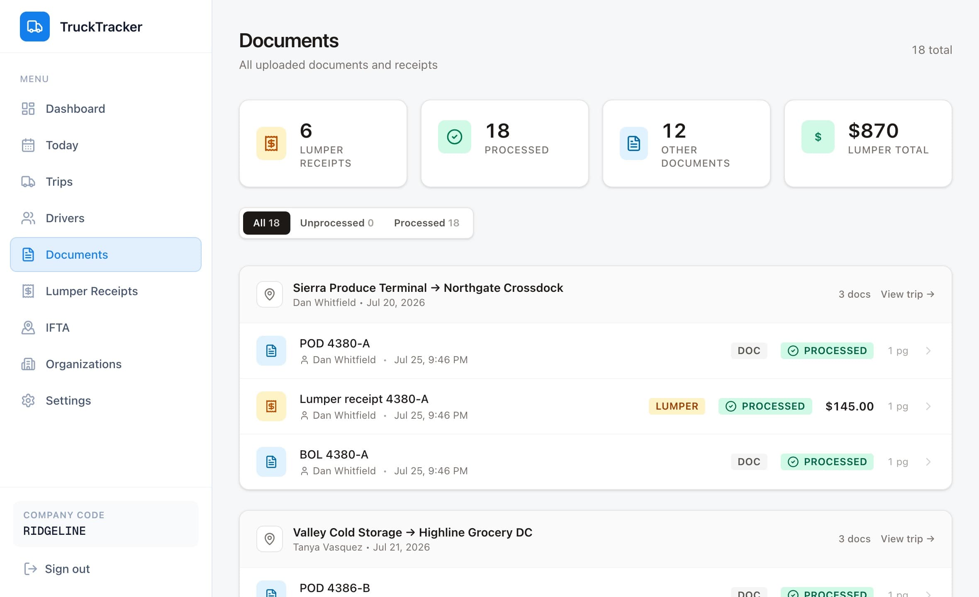Click the Today calendar icon
979x597 pixels.
(28, 145)
